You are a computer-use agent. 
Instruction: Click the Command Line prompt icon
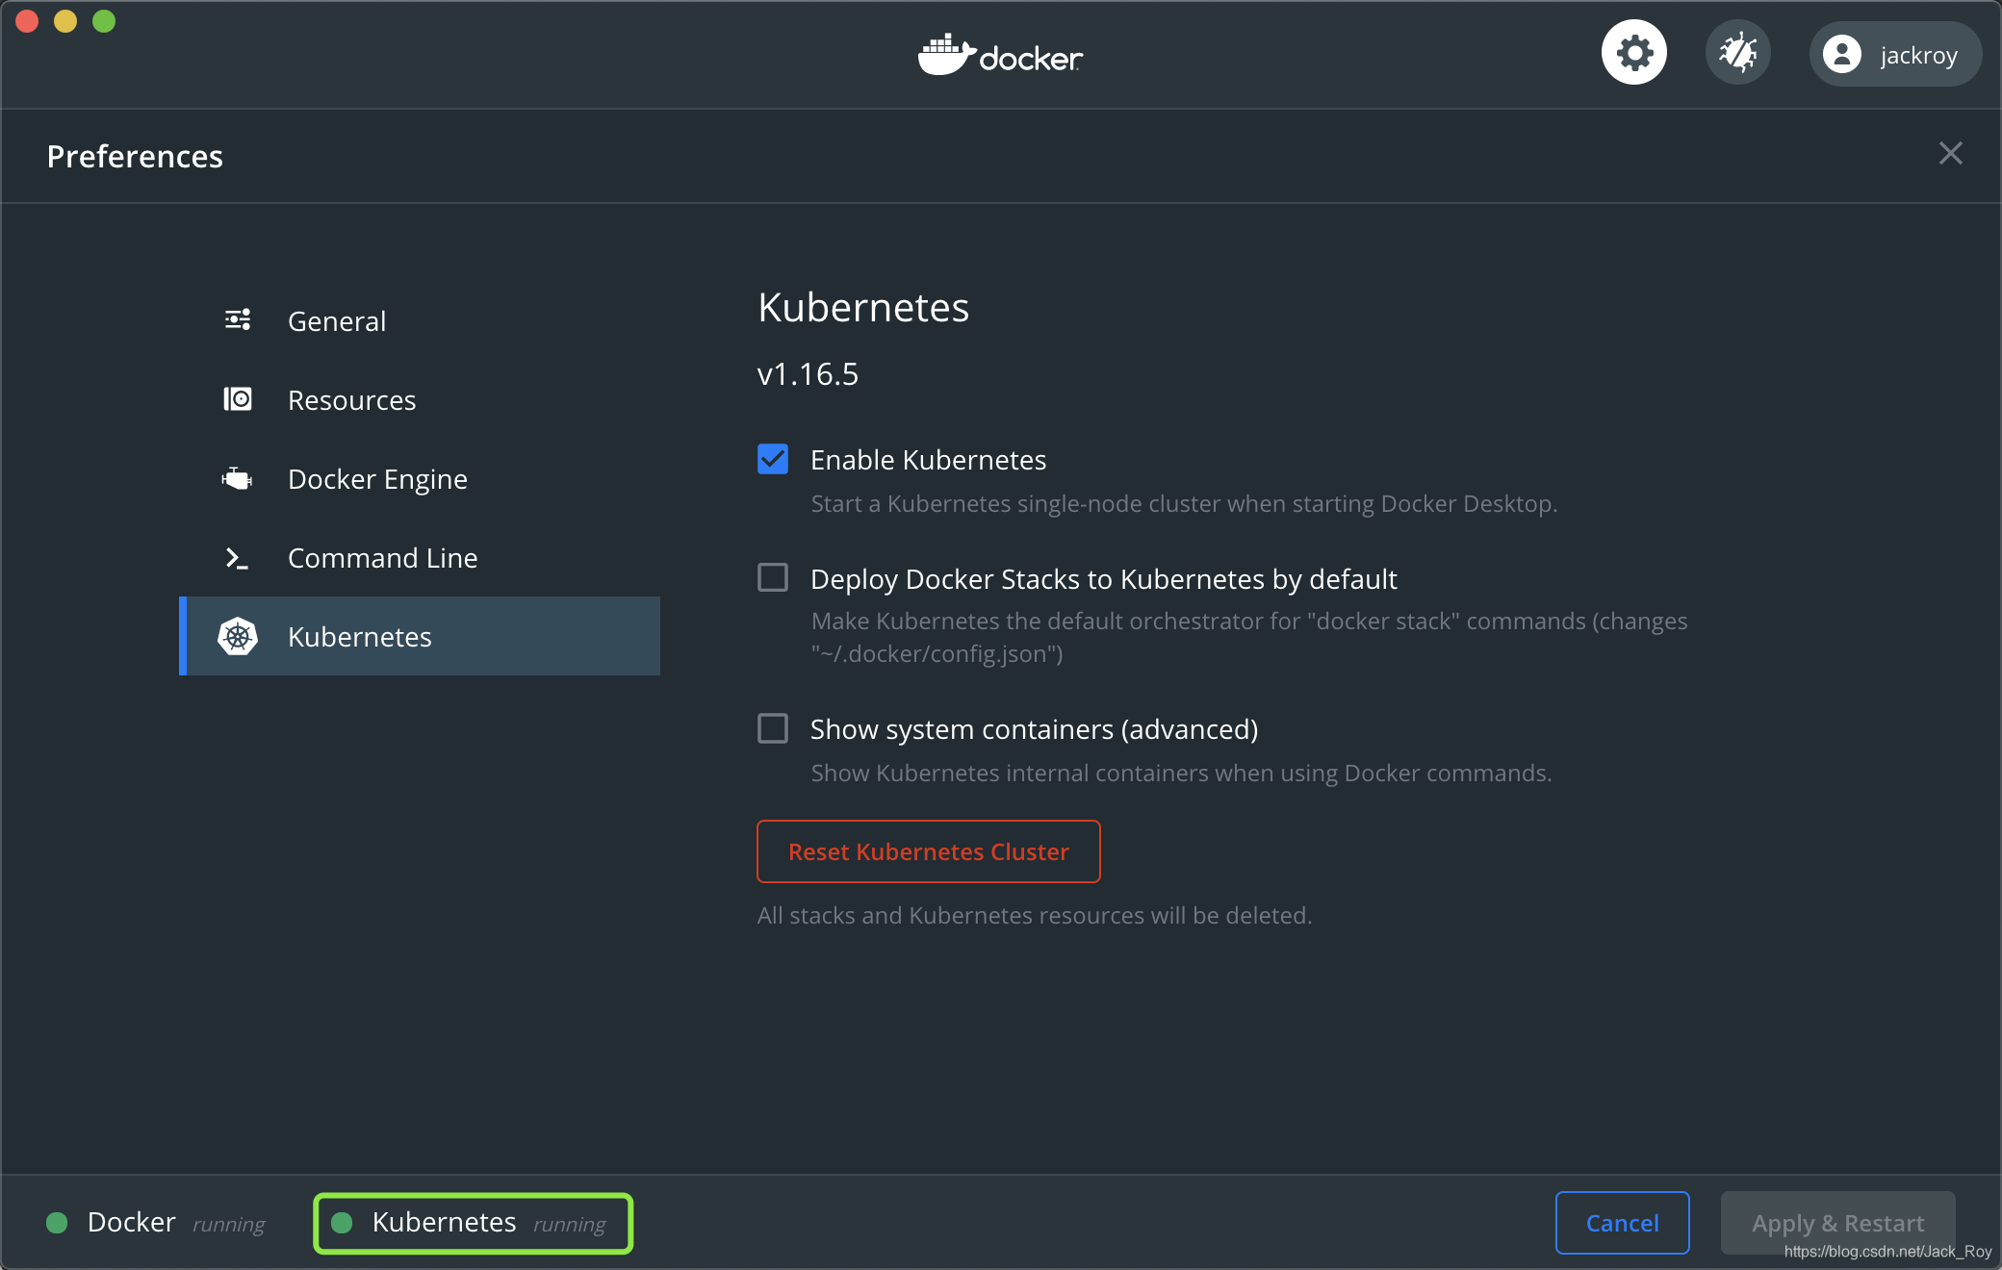click(x=238, y=558)
